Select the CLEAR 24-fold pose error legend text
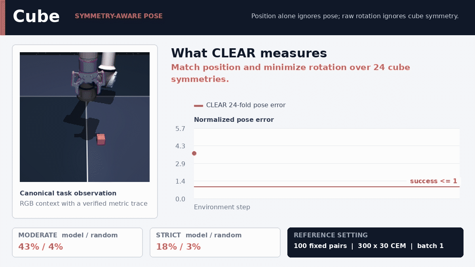Screen dimensions: 475x267 point(246,105)
